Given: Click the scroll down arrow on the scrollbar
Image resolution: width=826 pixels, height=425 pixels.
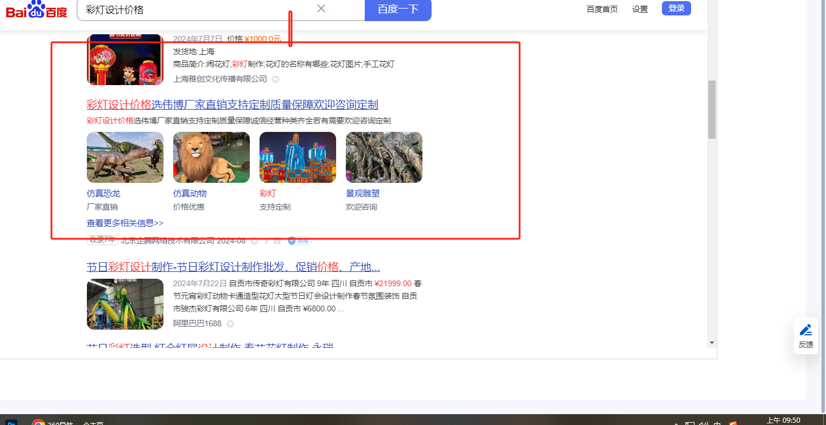Looking at the screenshot, I should pos(712,343).
